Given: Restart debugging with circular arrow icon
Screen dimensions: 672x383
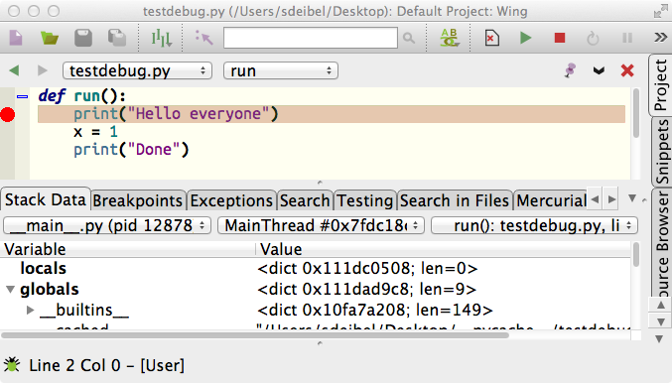Looking at the screenshot, I should tap(593, 38).
